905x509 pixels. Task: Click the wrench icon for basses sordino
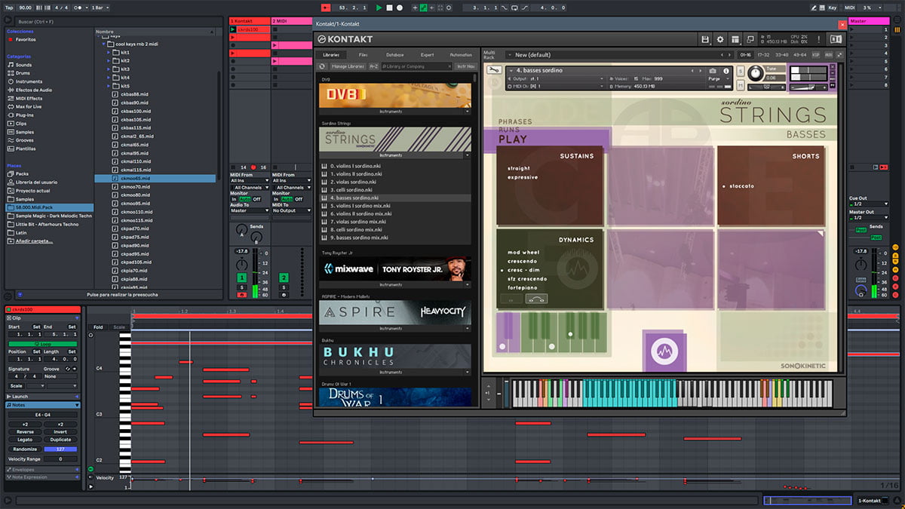point(494,71)
